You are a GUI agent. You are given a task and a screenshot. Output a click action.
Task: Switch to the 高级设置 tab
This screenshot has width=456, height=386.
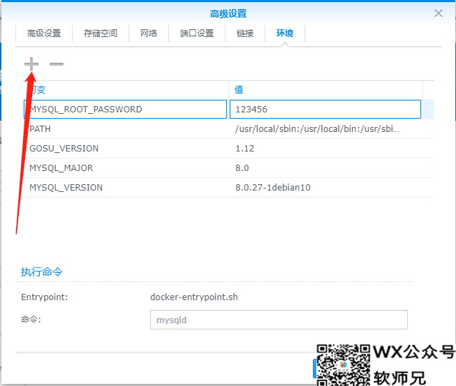tap(44, 34)
